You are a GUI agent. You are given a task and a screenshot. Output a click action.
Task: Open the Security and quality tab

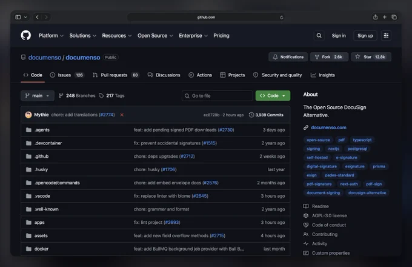[x=277, y=75]
